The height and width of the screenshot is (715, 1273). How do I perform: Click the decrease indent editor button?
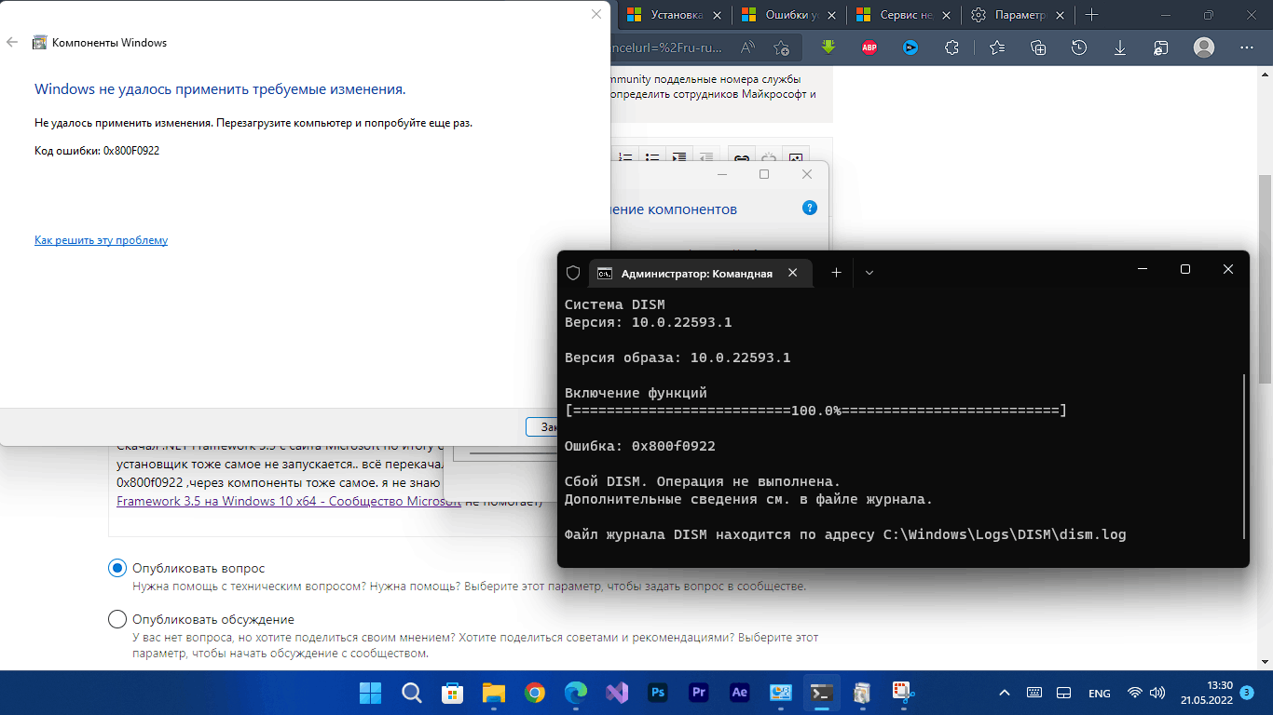coord(706,157)
